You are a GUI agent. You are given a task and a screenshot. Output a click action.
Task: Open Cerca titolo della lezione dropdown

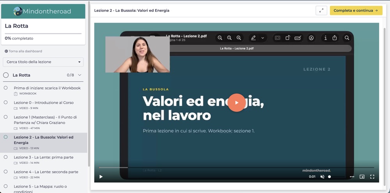click(x=43, y=62)
